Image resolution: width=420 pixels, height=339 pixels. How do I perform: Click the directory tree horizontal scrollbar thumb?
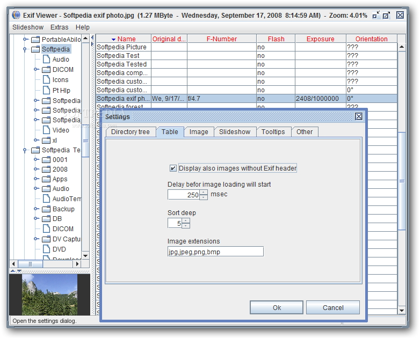click(30, 264)
